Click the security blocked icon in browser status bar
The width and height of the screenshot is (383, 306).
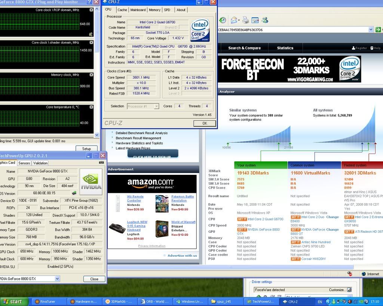point(350,274)
